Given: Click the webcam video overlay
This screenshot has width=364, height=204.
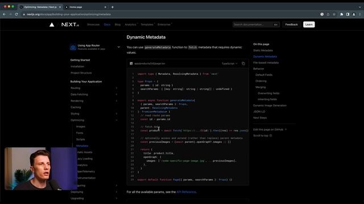Looking at the screenshot, I should point(40,169).
